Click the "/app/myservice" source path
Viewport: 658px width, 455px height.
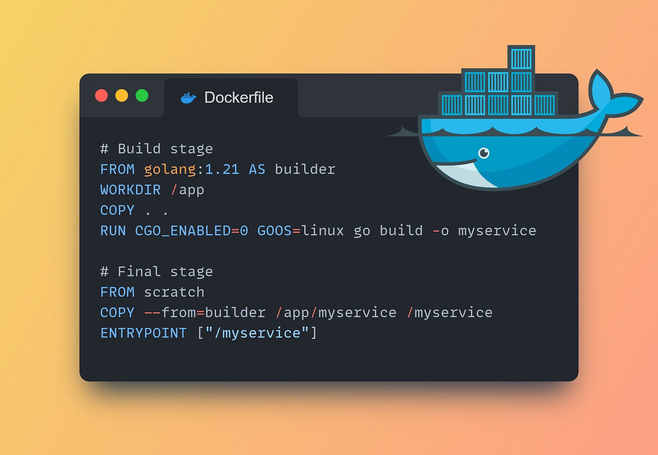[x=336, y=313]
